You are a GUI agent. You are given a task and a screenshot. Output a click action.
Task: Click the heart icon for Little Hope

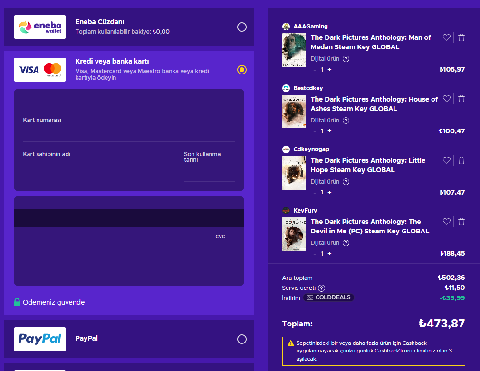(x=446, y=160)
